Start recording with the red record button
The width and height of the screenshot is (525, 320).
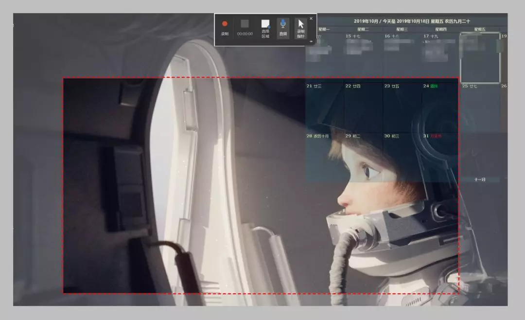(225, 27)
